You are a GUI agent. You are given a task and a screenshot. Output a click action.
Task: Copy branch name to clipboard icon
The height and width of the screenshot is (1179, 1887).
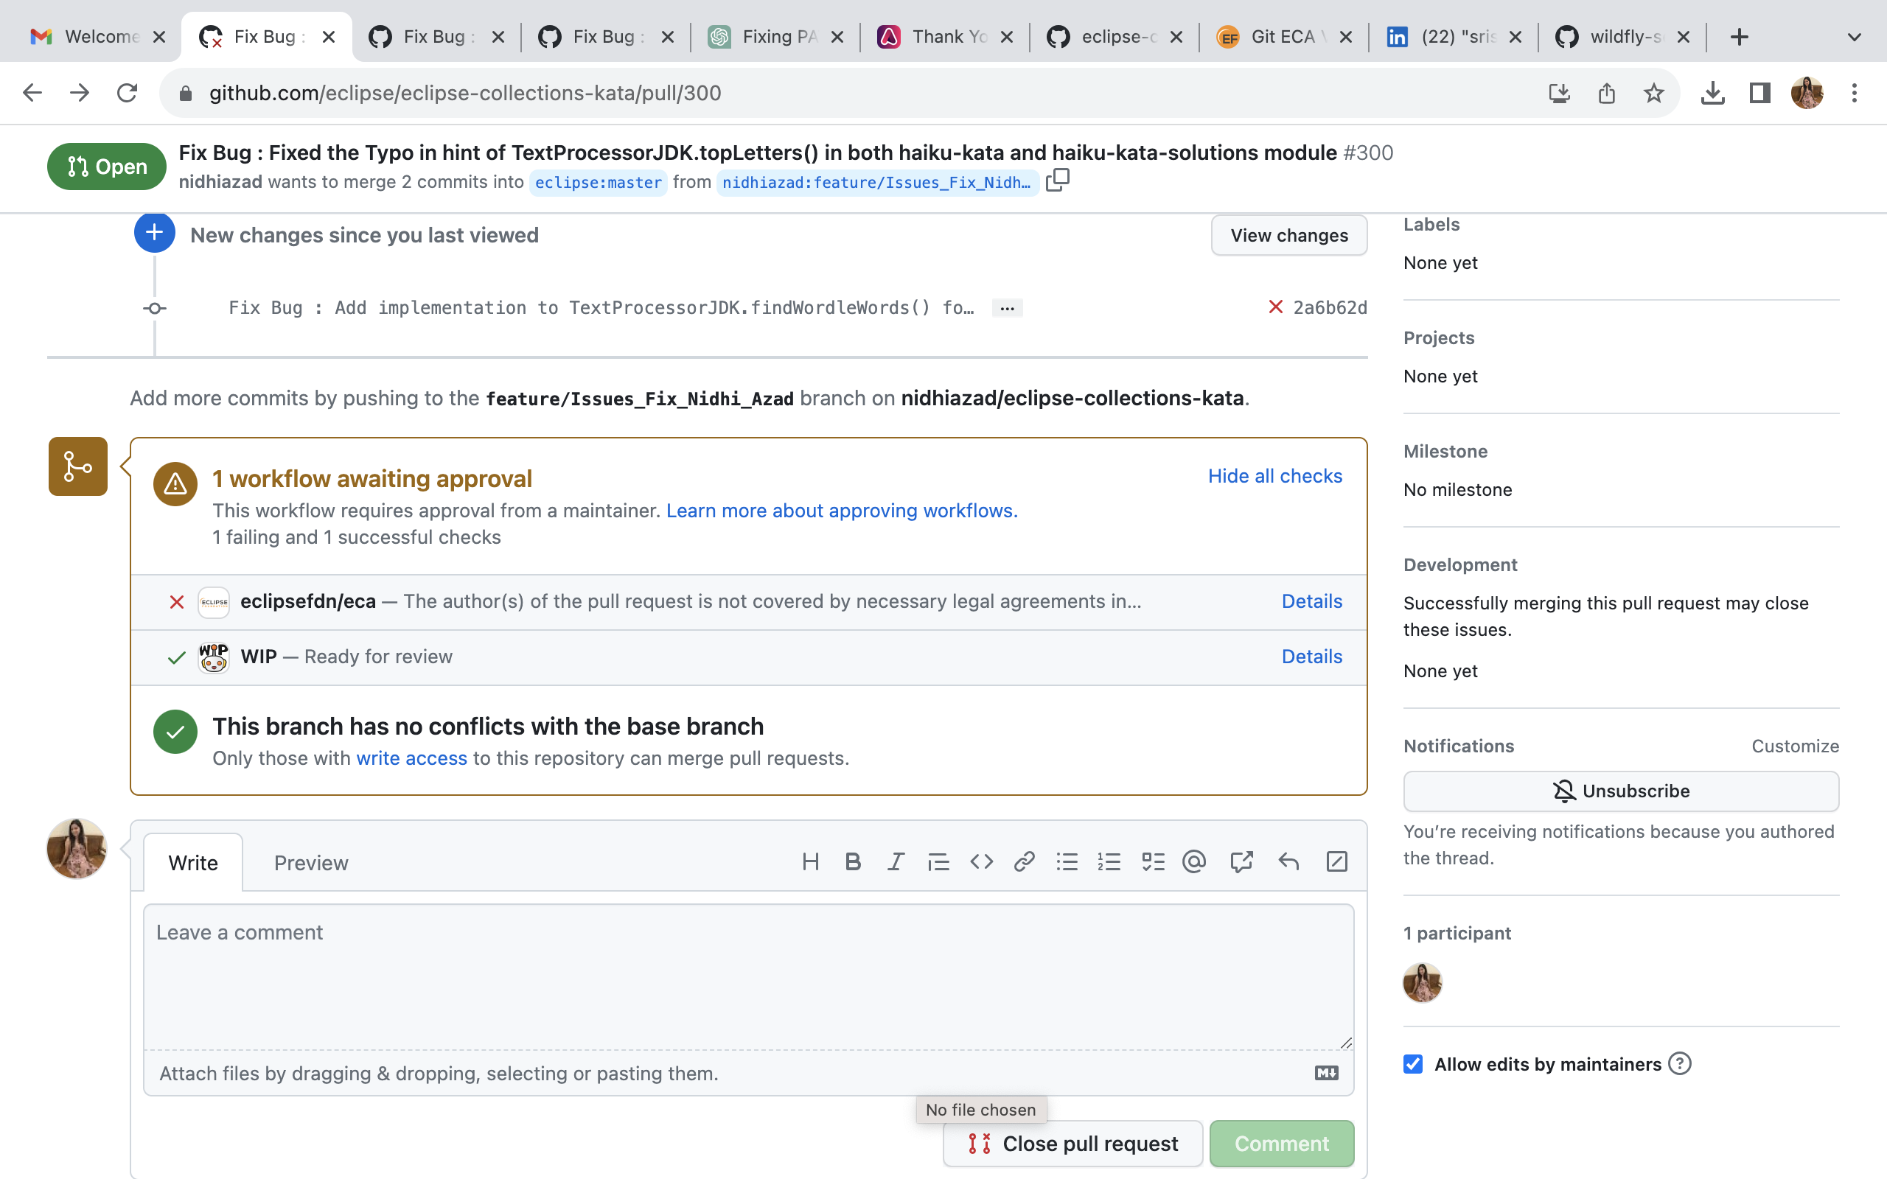coord(1057,180)
